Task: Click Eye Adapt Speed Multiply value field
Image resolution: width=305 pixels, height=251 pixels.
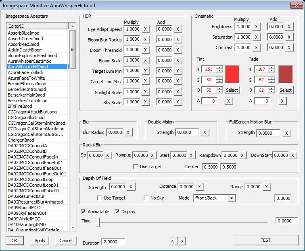Action: (132, 29)
